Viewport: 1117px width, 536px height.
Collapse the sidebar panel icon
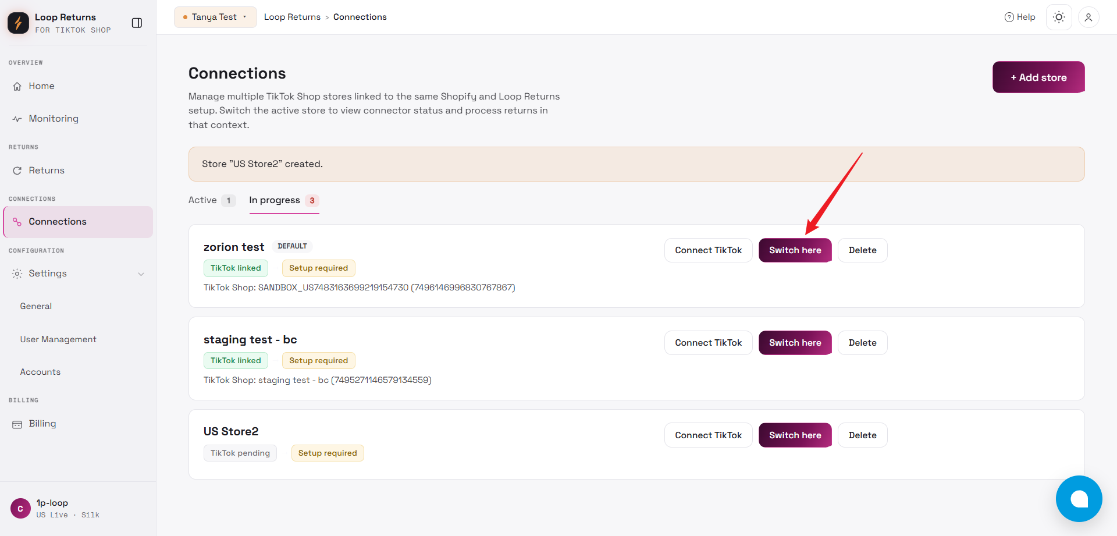click(x=137, y=23)
